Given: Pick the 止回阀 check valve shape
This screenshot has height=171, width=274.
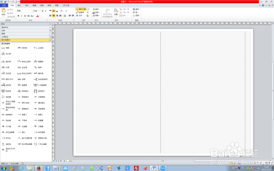Looking at the screenshot, I should point(39,48).
